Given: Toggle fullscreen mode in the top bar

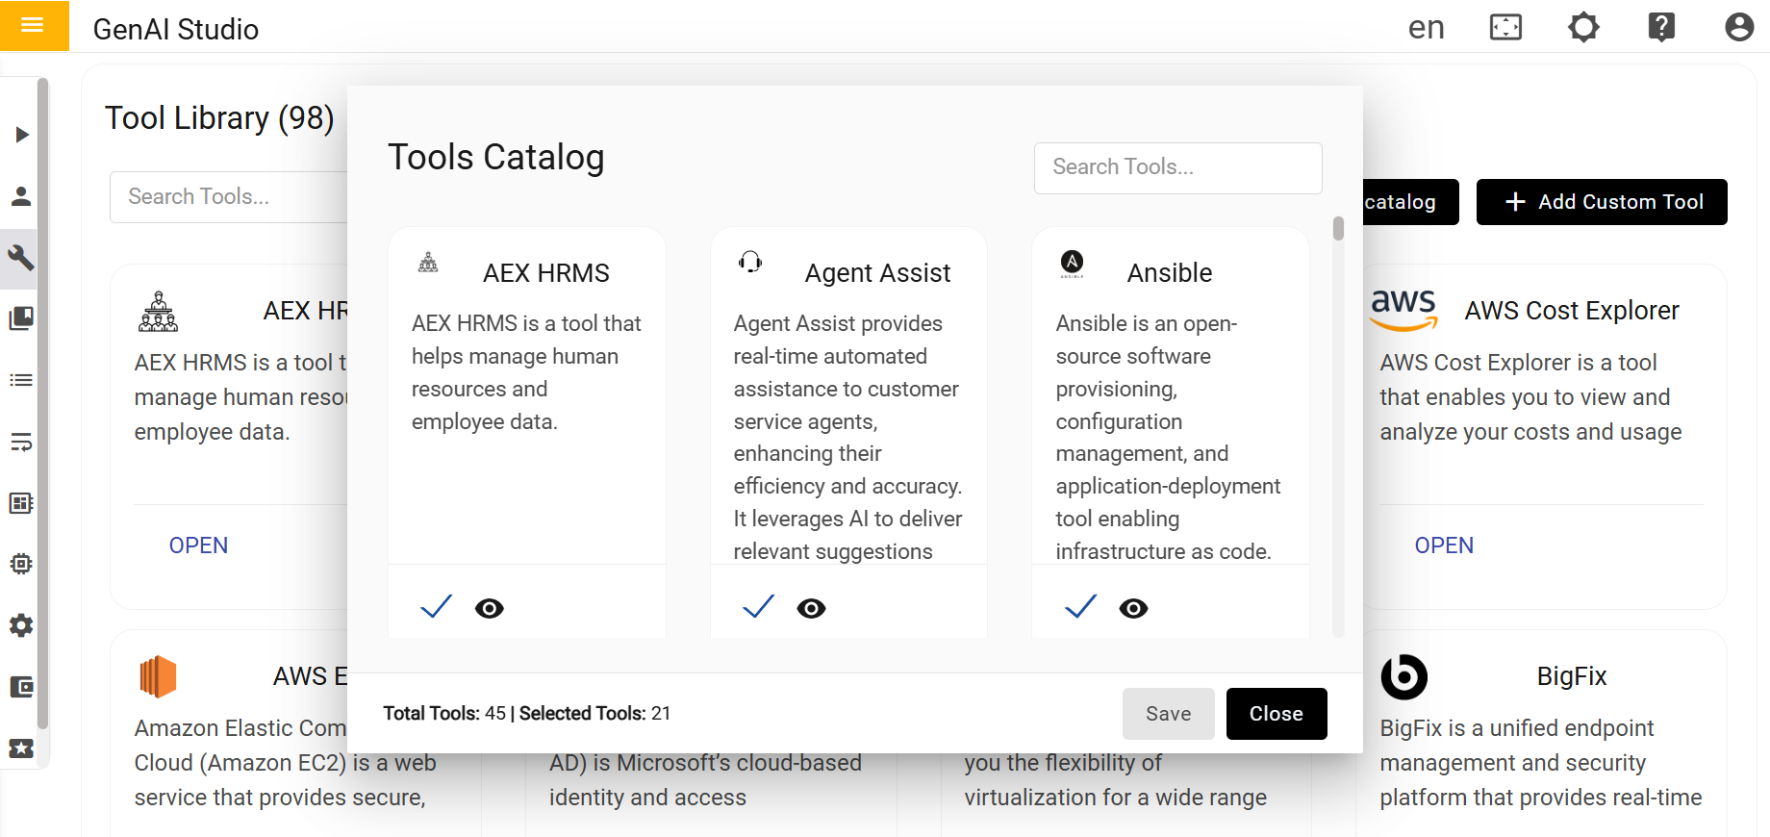Looking at the screenshot, I should (x=1505, y=27).
